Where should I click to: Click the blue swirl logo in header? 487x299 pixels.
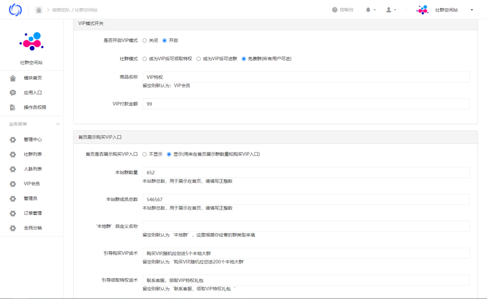click(15, 9)
